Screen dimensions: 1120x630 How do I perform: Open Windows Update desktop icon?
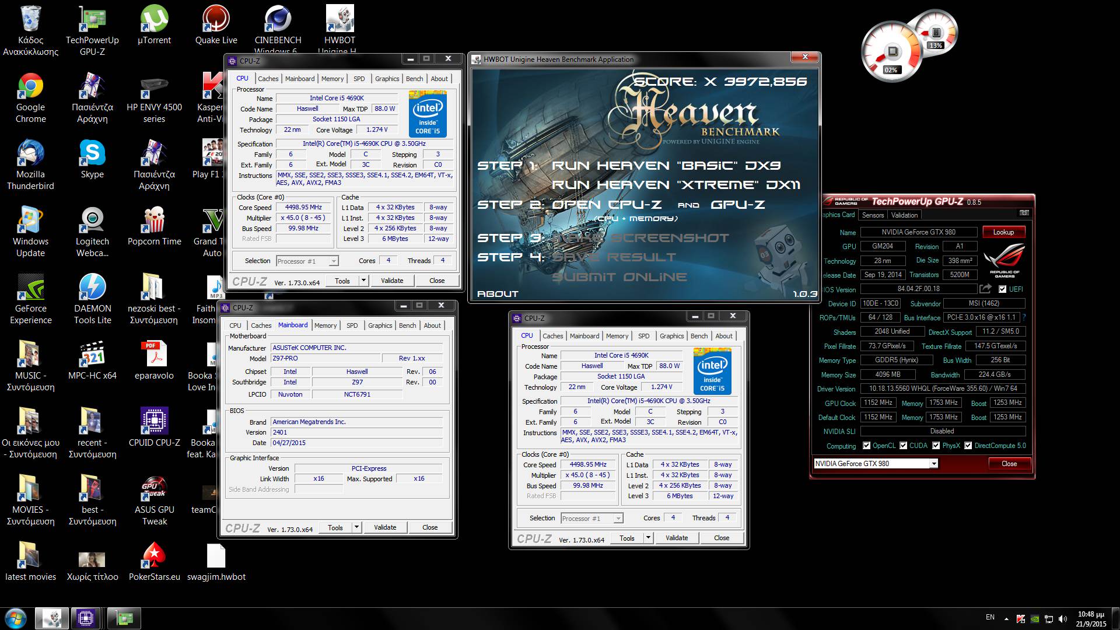tap(30, 232)
